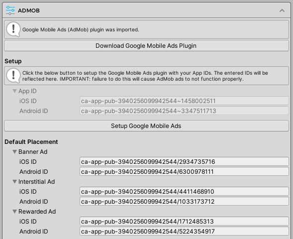The image size is (293, 239).
Task: Click Android ID label under App ID
Action: pyautogui.click(x=34, y=111)
